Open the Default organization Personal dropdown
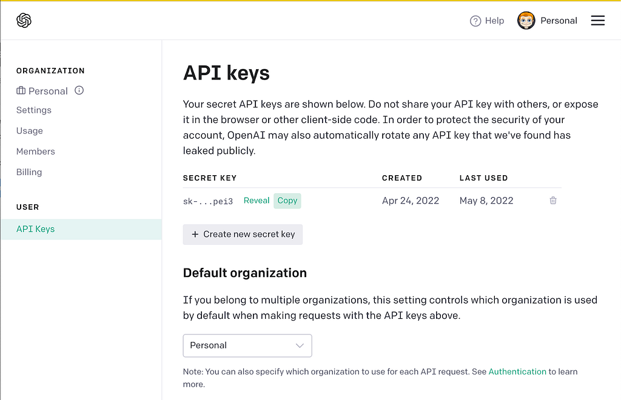The height and width of the screenshot is (400, 621). 247,345
